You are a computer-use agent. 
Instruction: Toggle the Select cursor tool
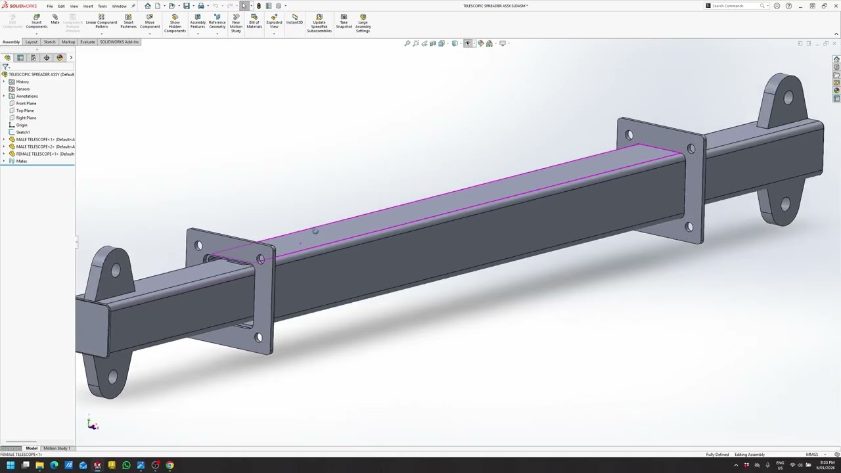coord(244,6)
